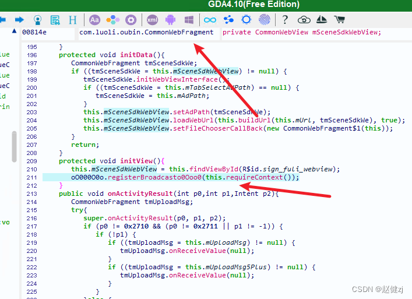Click onReceiveValue call on line 223
Viewport: 412px width, 299px height.
click(x=198, y=275)
